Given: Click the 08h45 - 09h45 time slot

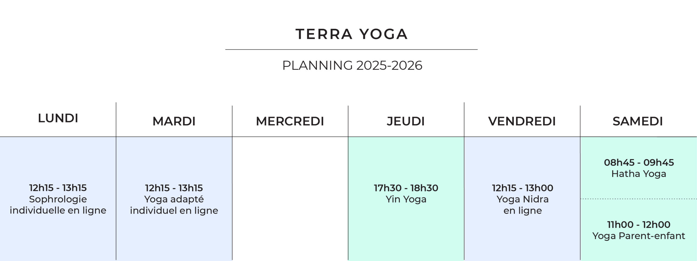Looking at the screenshot, I should pyautogui.click(x=639, y=163).
